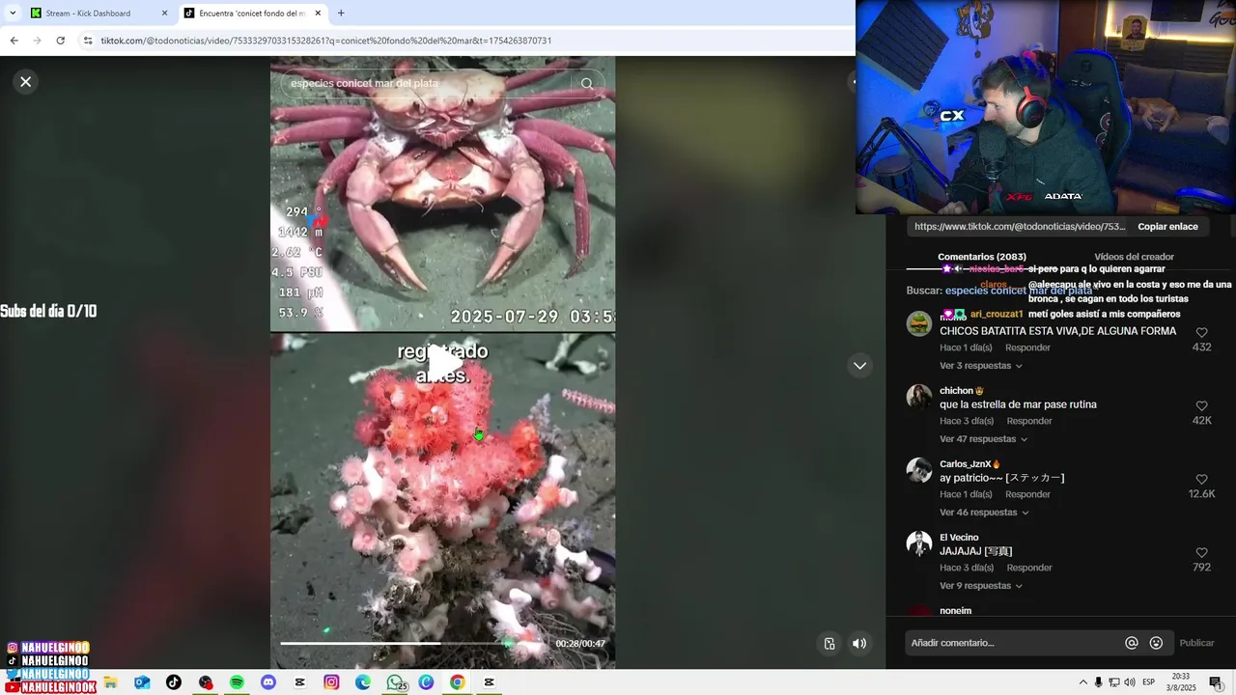
Task: Click the Publicar button
Action: [x=1196, y=643]
